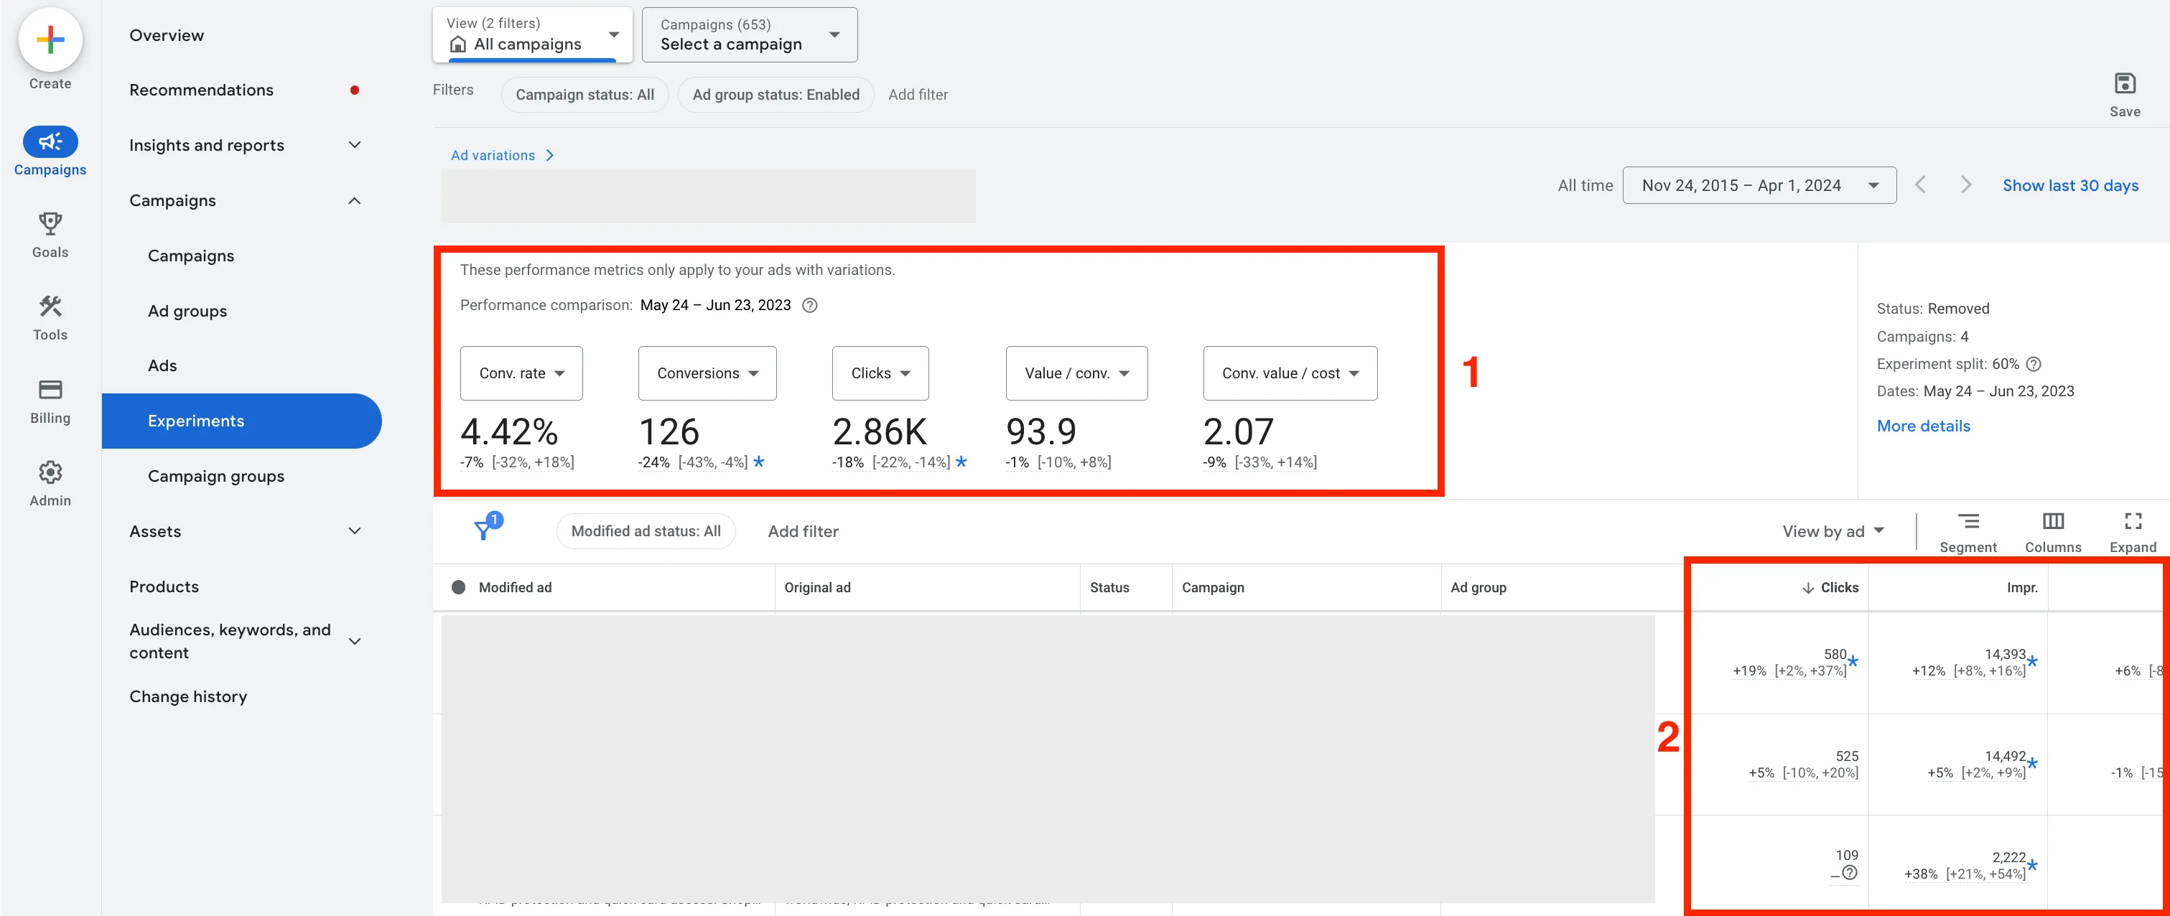Open the Conv. value / cost dropdown

pos(1290,373)
